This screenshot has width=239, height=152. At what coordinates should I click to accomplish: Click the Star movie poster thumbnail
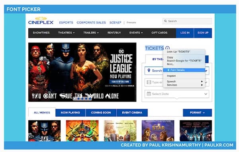(x=158, y=131)
